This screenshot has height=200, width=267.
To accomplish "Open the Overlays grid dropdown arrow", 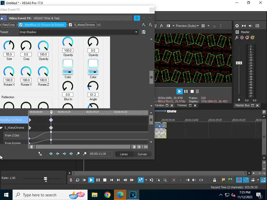I will pyautogui.click(x=208, y=26).
